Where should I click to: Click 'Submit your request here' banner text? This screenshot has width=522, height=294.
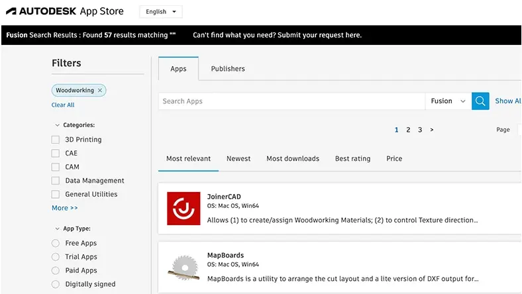pyautogui.click(x=319, y=35)
